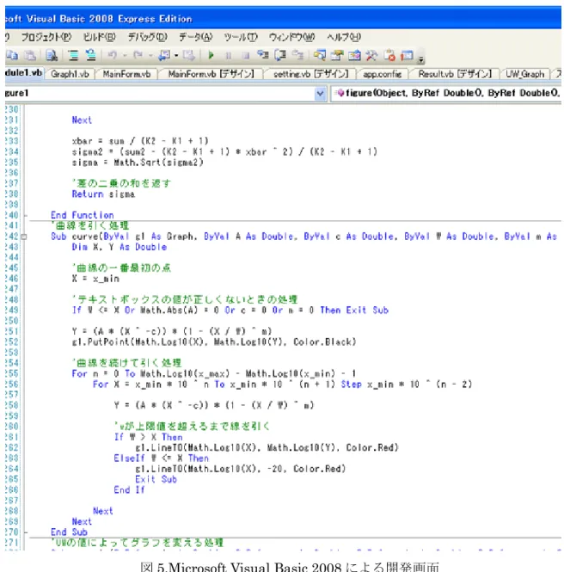Click the Stop Debugging square icon
The height and width of the screenshot is (572, 564).
[246, 55]
